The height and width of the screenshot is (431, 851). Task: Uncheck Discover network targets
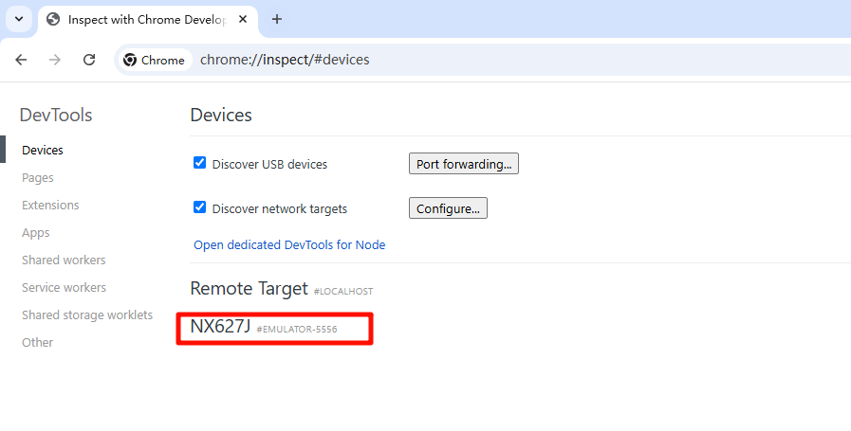[199, 207]
